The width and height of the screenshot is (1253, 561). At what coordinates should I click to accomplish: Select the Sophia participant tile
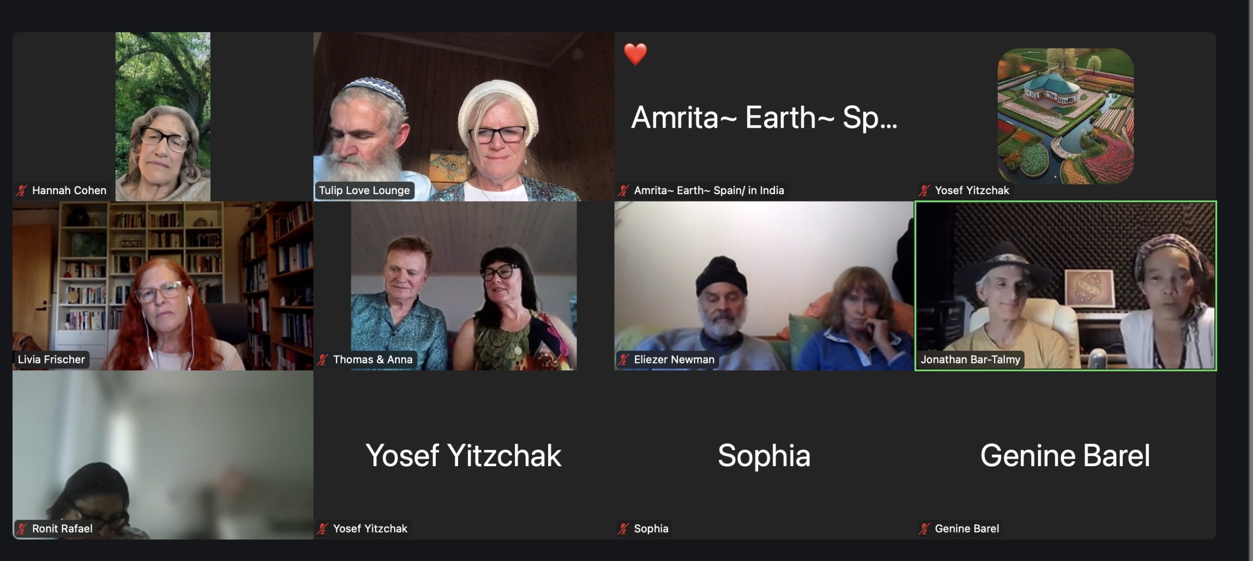tap(764, 455)
